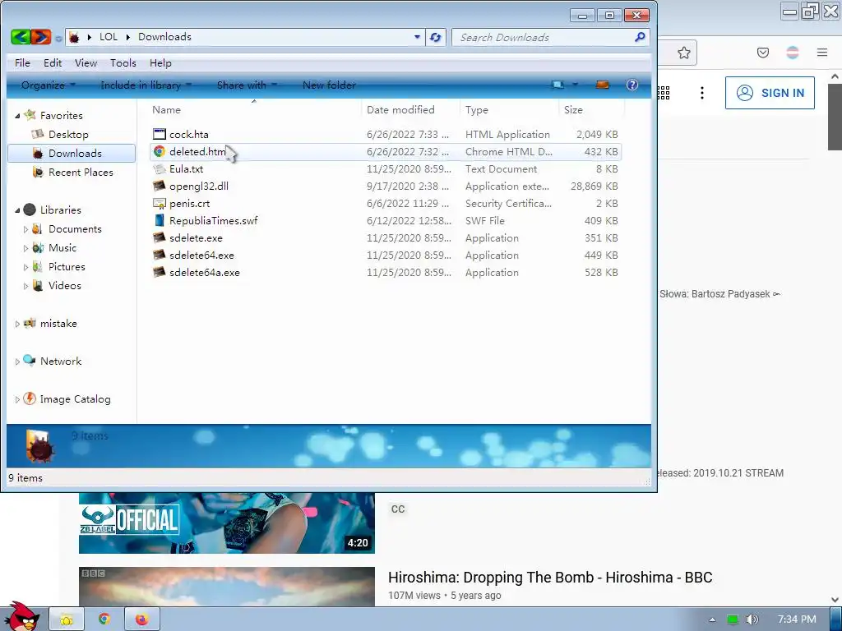Open Explorer help question mark icon
The image size is (842, 631).
632,85
